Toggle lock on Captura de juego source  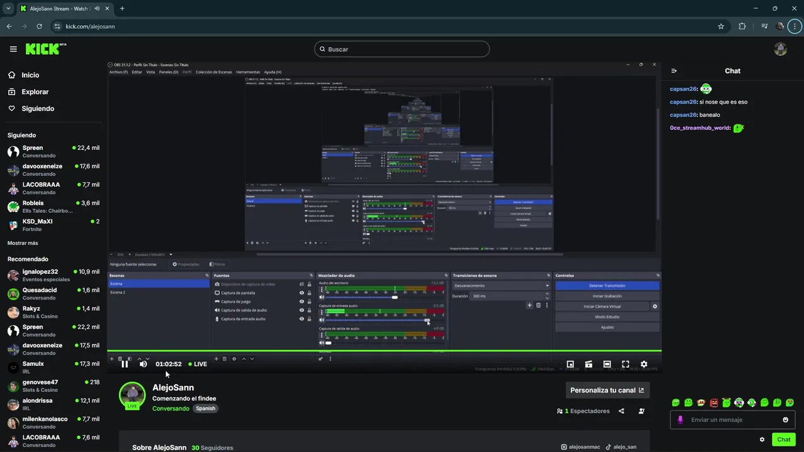309,301
